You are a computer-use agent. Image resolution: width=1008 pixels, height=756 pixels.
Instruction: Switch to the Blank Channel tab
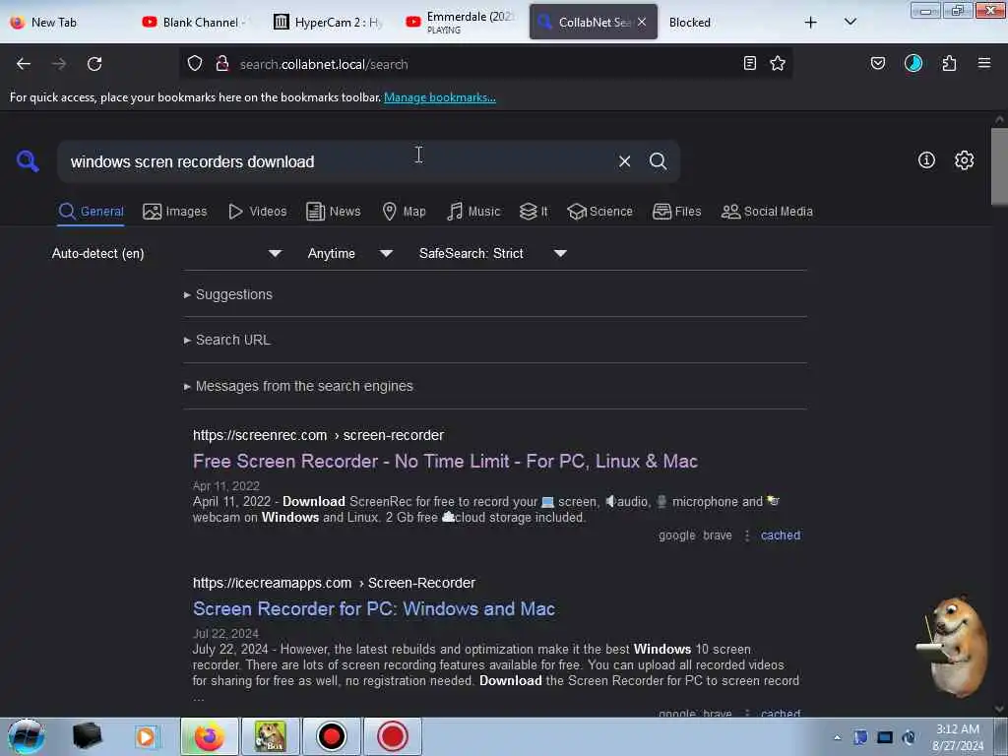(196, 22)
